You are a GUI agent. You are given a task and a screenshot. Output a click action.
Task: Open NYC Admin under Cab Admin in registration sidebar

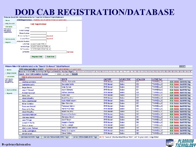[x=7, y=30]
